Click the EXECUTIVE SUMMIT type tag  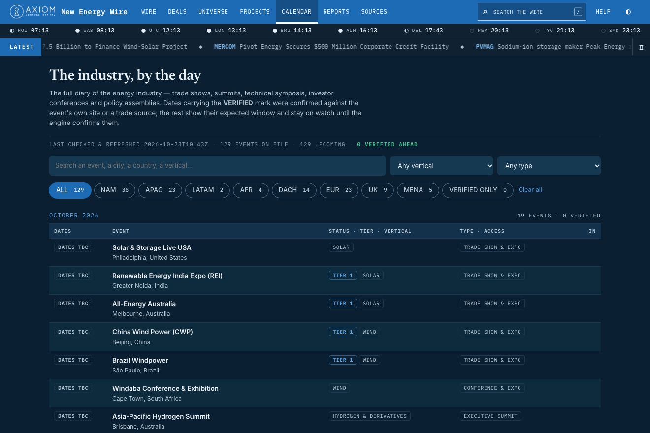pos(490,416)
